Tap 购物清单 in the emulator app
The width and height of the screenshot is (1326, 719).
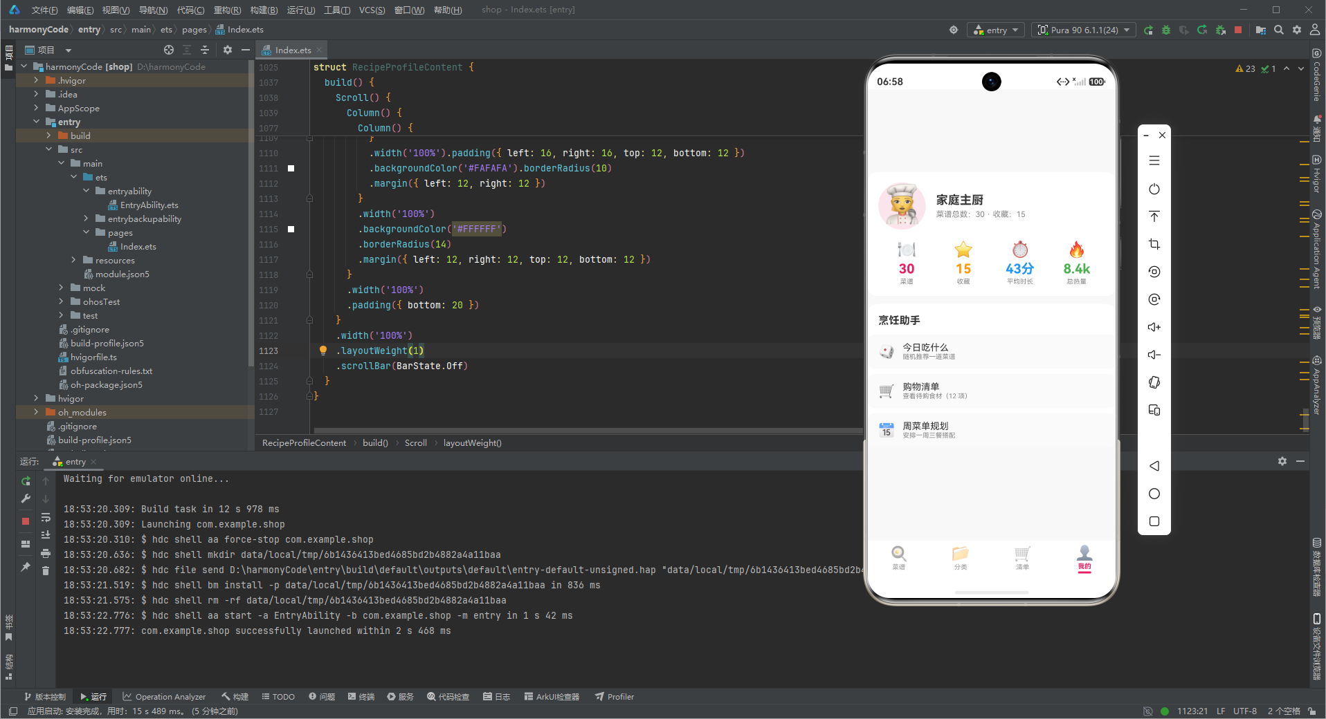992,391
